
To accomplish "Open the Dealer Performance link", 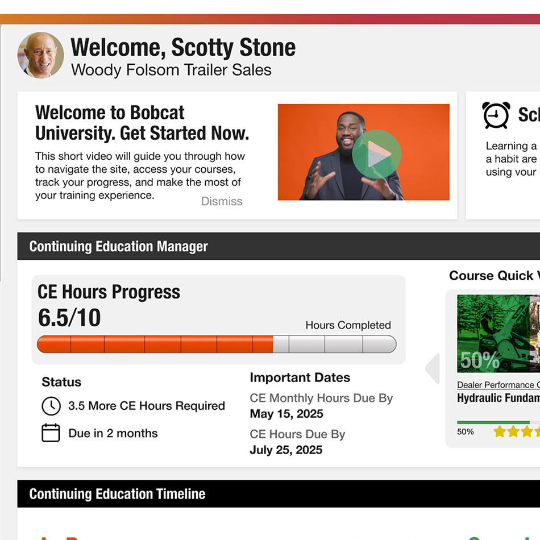I will tap(497, 385).
